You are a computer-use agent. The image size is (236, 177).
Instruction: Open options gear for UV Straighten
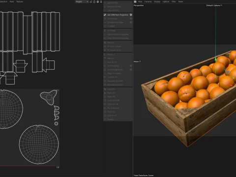tap(131, 66)
